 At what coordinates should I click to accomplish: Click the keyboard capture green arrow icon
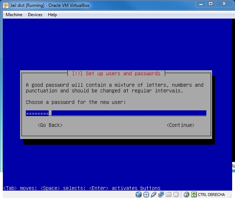click(194, 195)
